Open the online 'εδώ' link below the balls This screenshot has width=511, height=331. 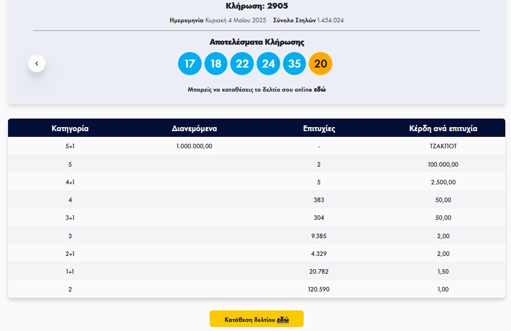click(x=320, y=89)
